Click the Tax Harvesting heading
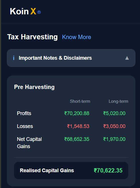Screen dimensions: 140x188 32,37
